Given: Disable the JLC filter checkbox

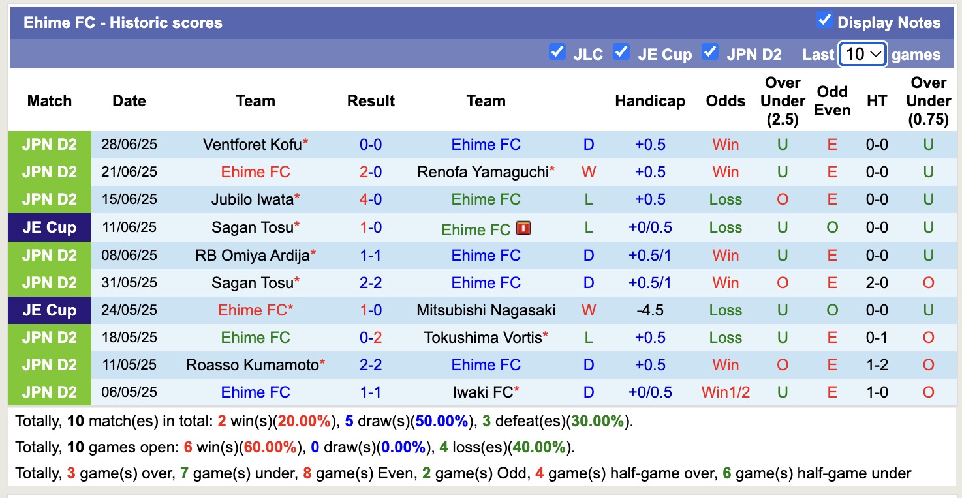Looking at the screenshot, I should pos(557,51).
